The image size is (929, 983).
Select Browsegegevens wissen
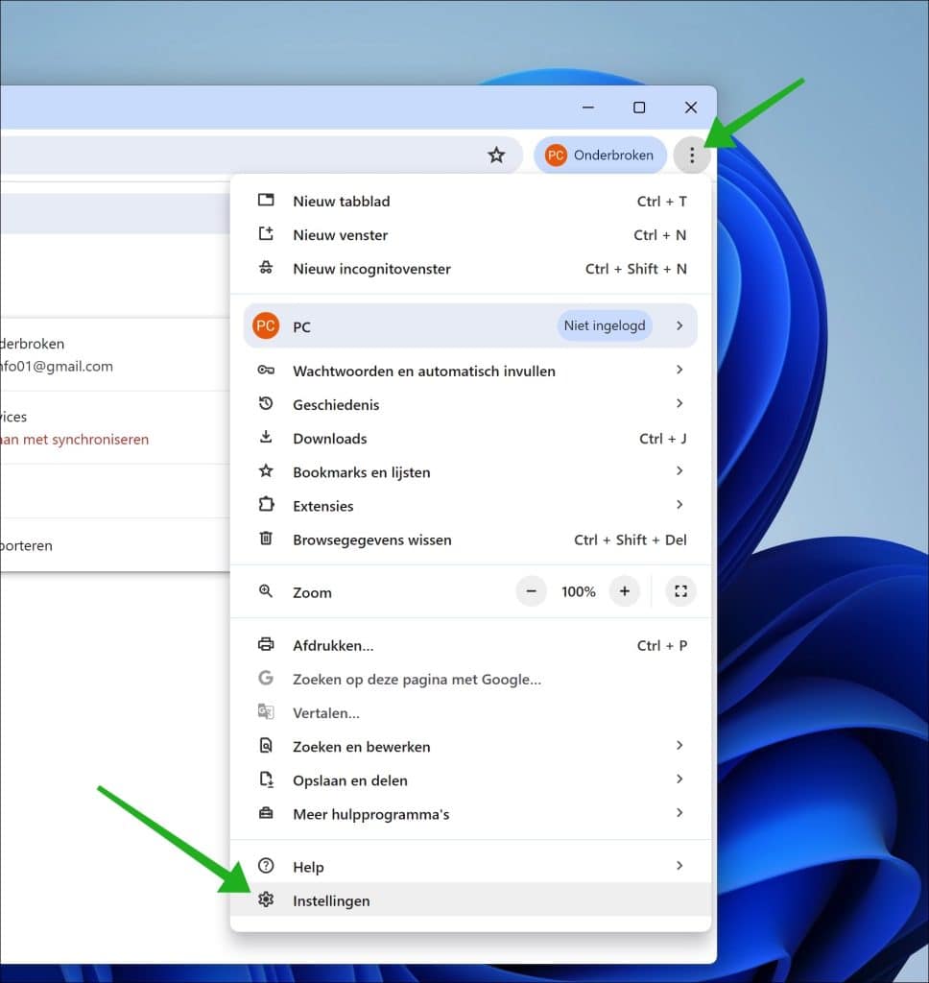pos(471,539)
